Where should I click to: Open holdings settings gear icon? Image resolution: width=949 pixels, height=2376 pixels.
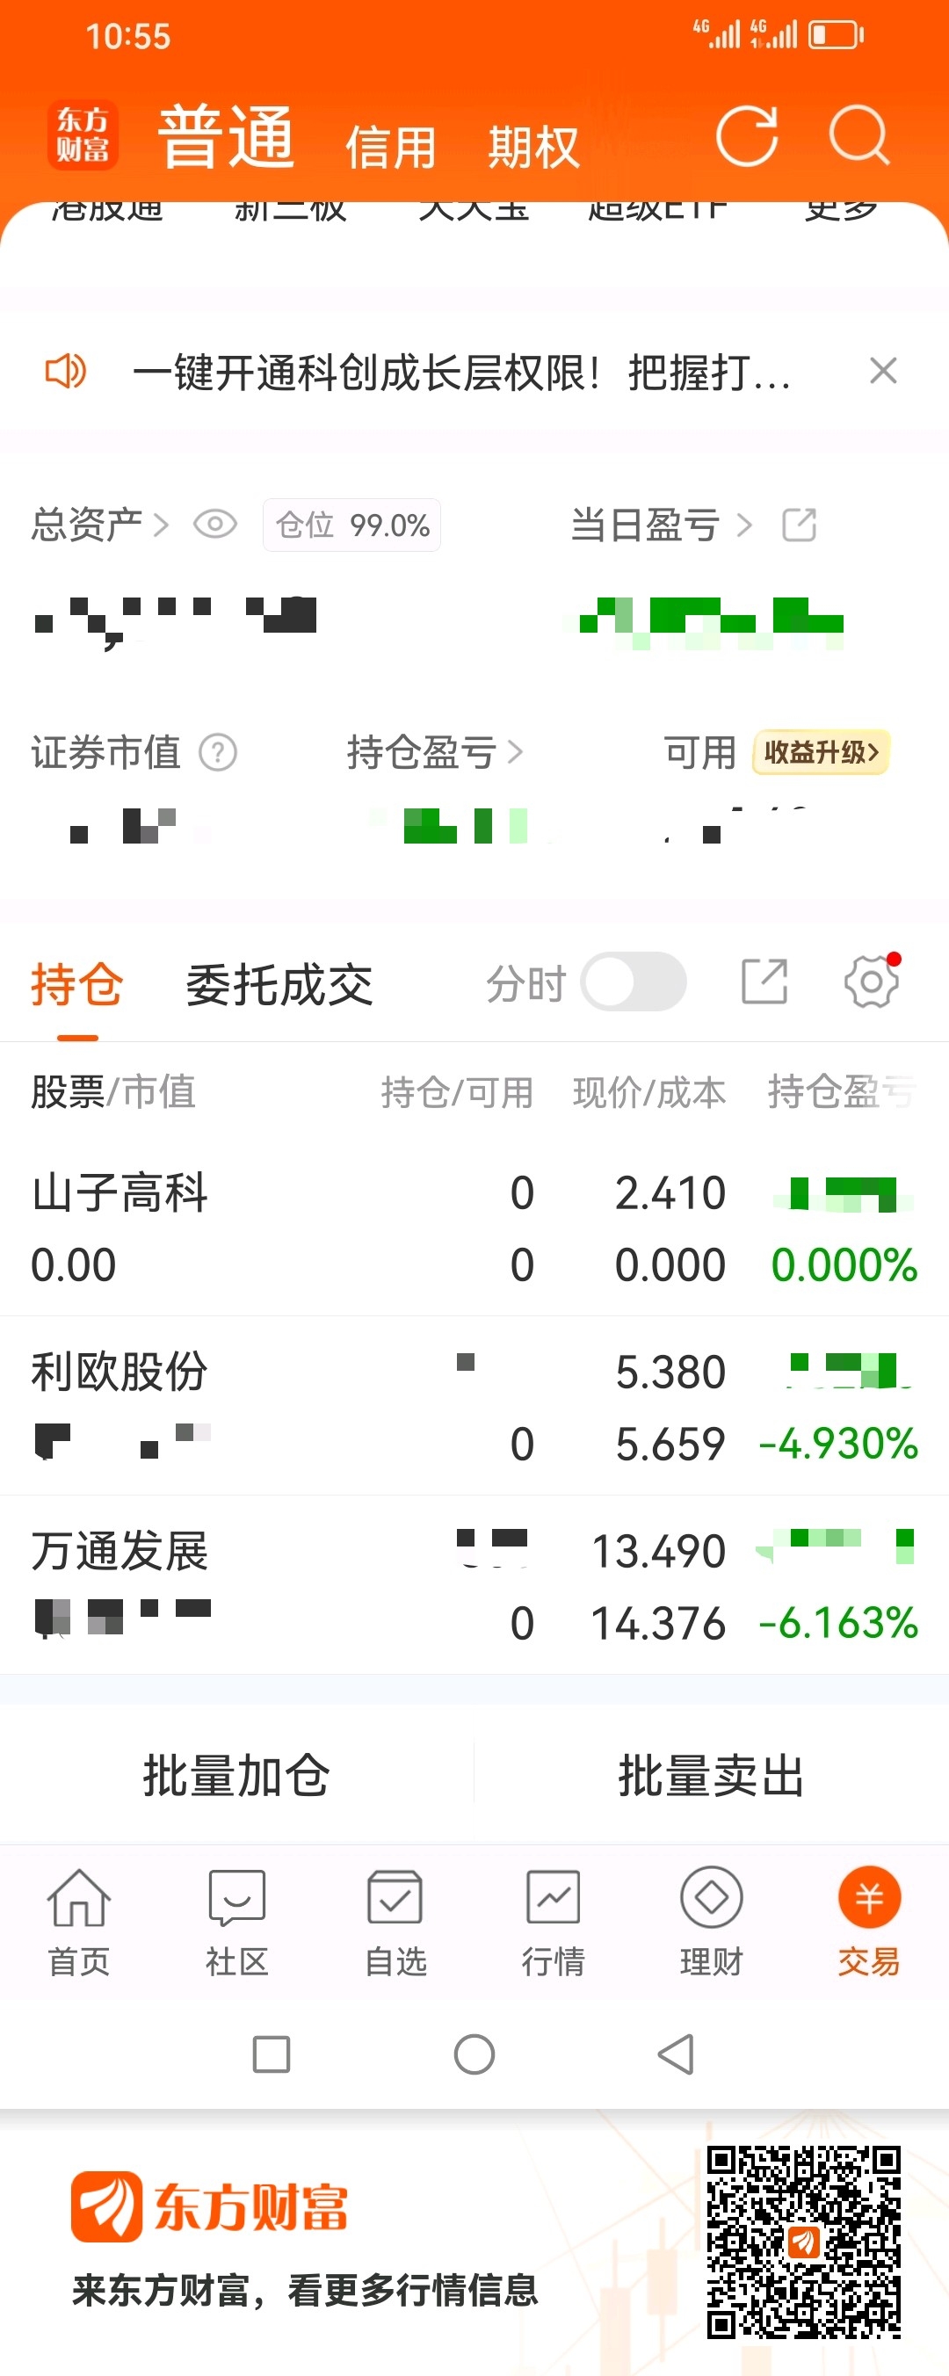[x=872, y=982]
